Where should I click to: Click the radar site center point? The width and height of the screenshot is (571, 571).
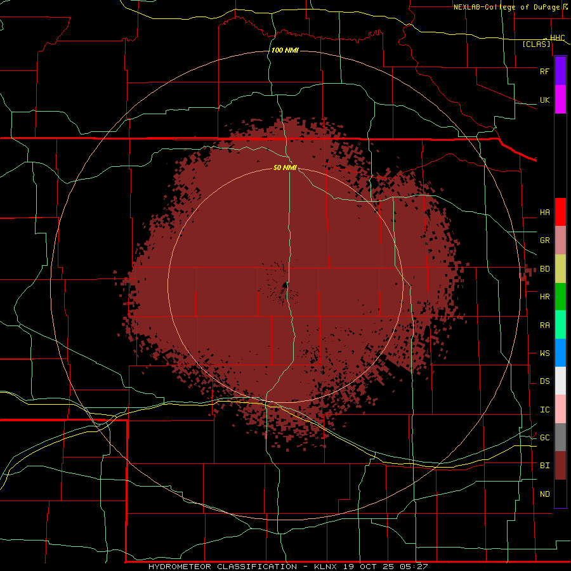pyautogui.click(x=285, y=286)
